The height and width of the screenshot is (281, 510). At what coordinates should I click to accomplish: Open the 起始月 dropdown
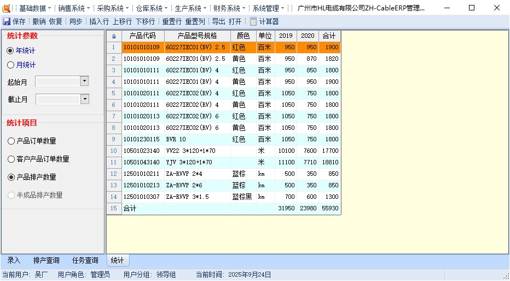pyautogui.click(x=84, y=81)
